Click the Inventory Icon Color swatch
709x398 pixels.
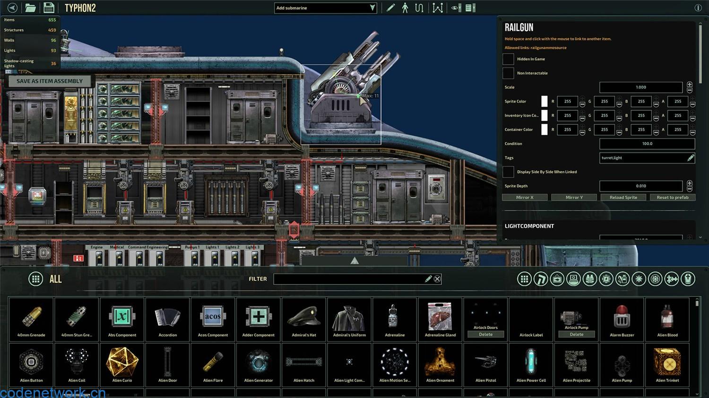tap(544, 115)
